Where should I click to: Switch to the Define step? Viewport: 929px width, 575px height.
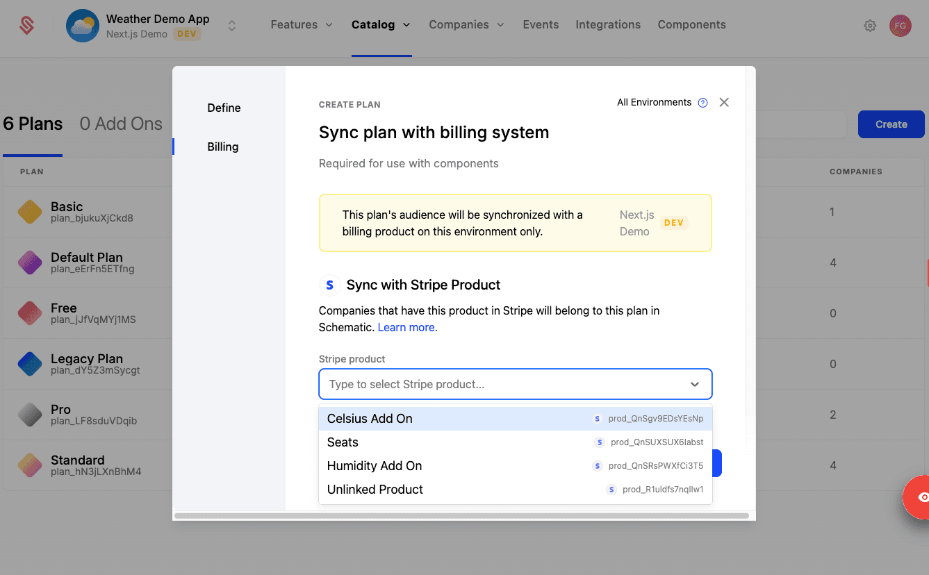point(224,108)
